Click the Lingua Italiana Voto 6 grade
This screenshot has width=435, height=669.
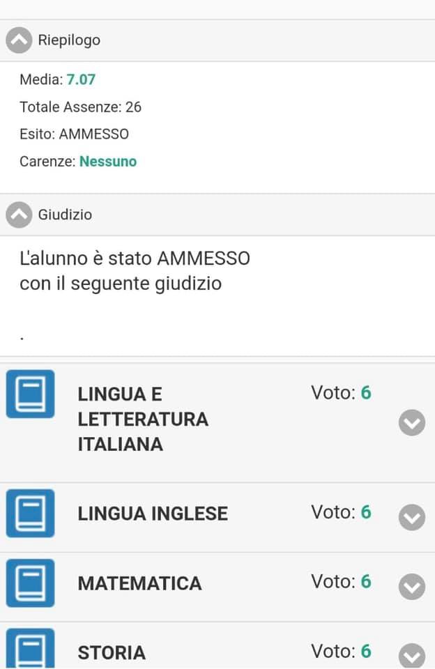point(341,393)
